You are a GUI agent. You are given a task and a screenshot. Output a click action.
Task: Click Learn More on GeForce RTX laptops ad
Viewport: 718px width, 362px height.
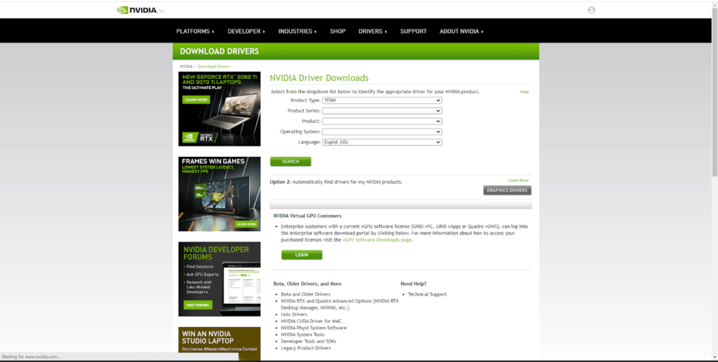click(x=196, y=99)
